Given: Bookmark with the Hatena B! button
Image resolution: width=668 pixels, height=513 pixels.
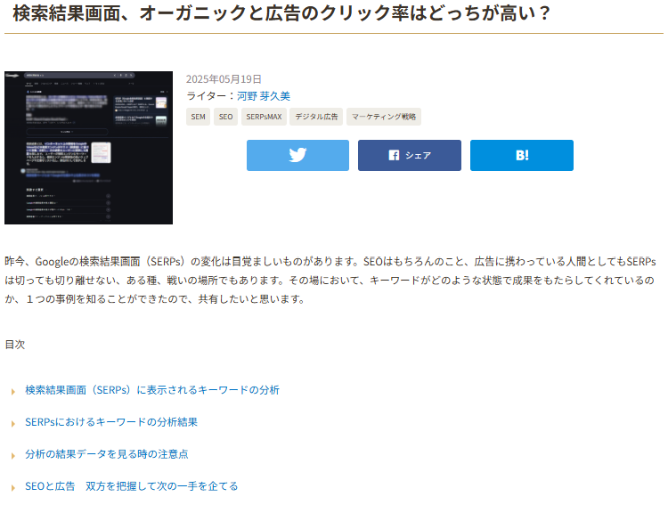Looking at the screenshot, I should [x=521, y=155].
